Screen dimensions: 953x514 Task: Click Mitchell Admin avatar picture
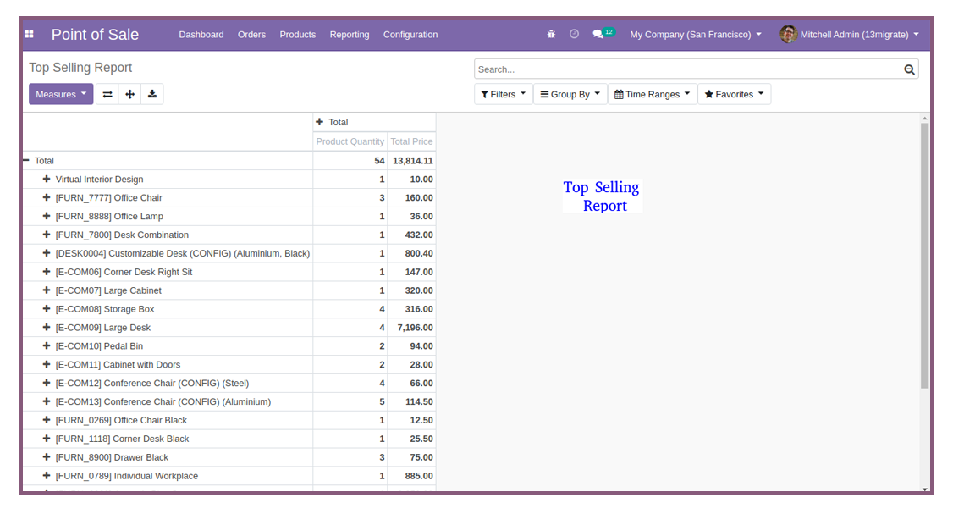(x=788, y=34)
